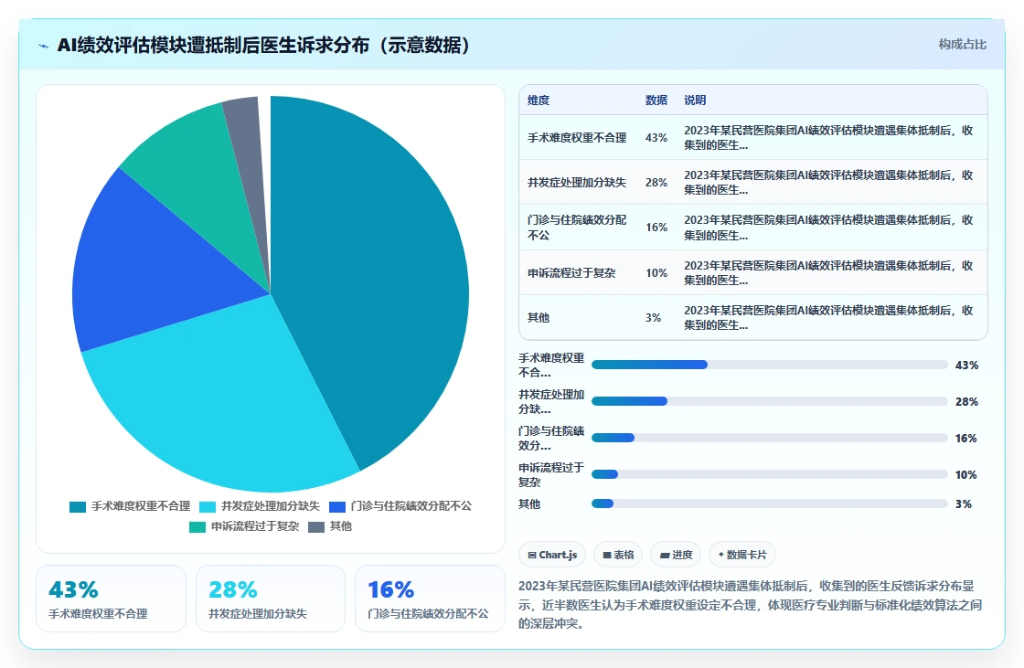This screenshot has width=1024, height=668.
Task: Click the 16% progress bar
Action: point(769,438)
